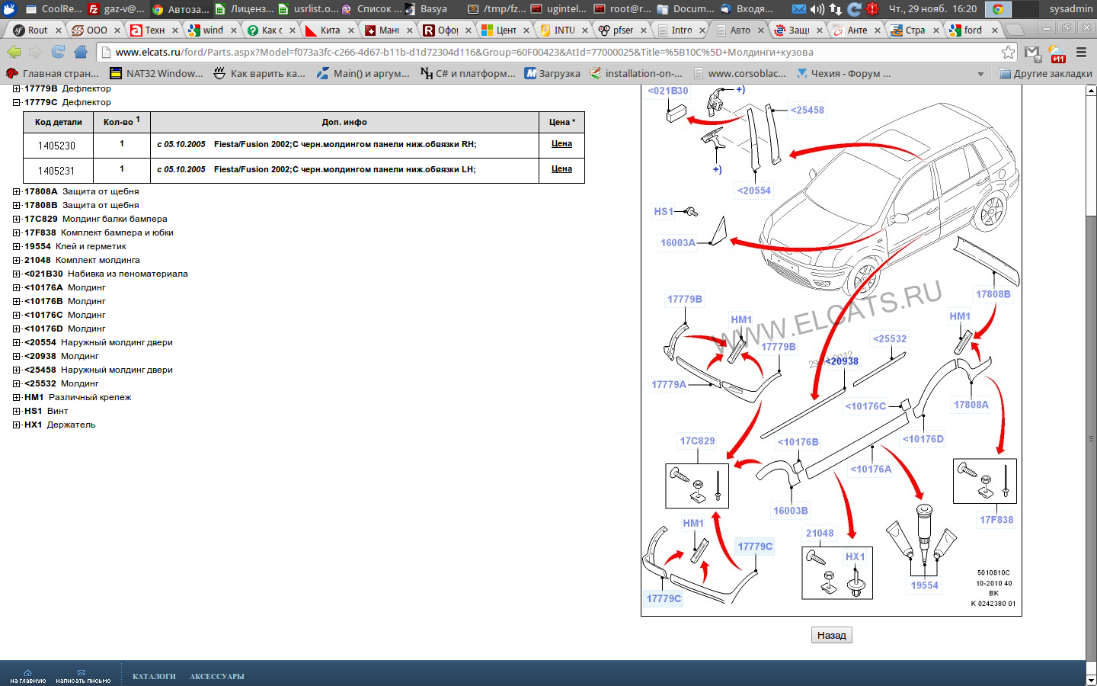Click the new tab button
Image resolution: width=1097 pixels, height=686 pixels.
click(1014, 30)
